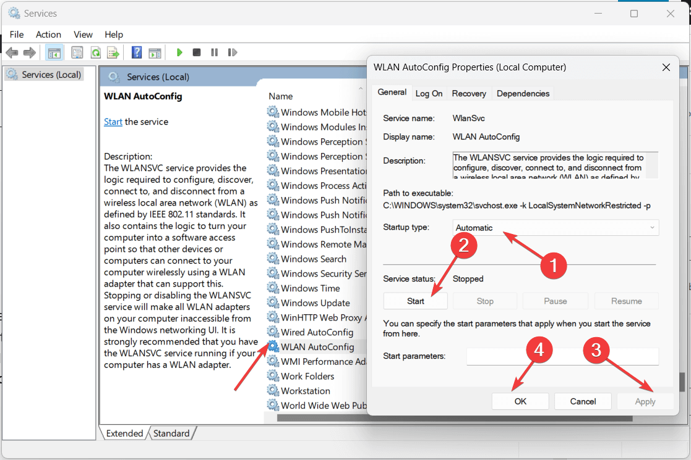Click gear icon beside Workstation
The image size is (691, 460).
tap(273, 390)
